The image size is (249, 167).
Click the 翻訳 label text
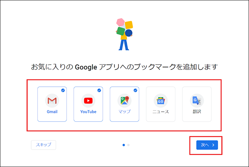pyautogui.click(x=197, y=112)
